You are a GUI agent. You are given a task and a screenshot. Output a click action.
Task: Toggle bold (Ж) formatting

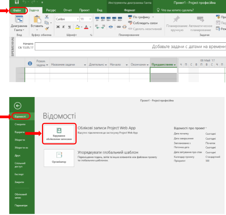pyautogui.click(x=58, y=27)
